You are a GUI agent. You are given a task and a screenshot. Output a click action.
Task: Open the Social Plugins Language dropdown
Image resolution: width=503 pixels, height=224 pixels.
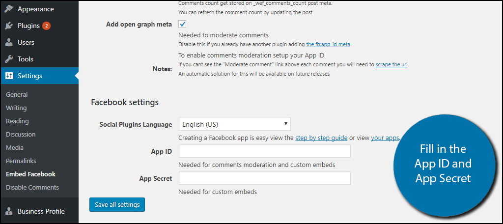(234, 124)
